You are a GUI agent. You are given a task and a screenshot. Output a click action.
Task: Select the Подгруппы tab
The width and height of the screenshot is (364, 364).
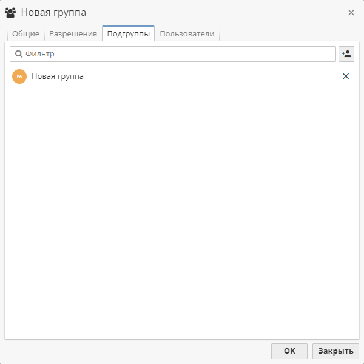129,33
